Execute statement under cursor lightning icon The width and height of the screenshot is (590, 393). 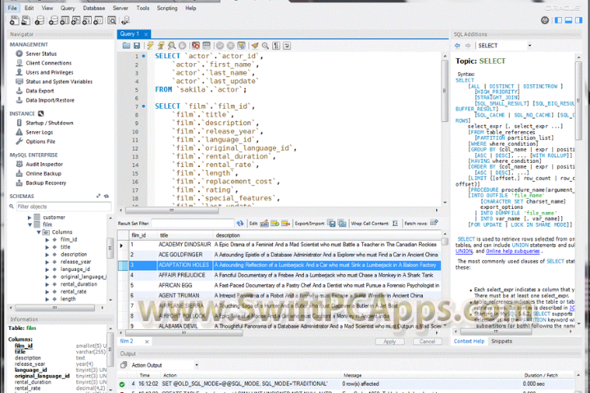pyautogui.click(x=161, y=46)
